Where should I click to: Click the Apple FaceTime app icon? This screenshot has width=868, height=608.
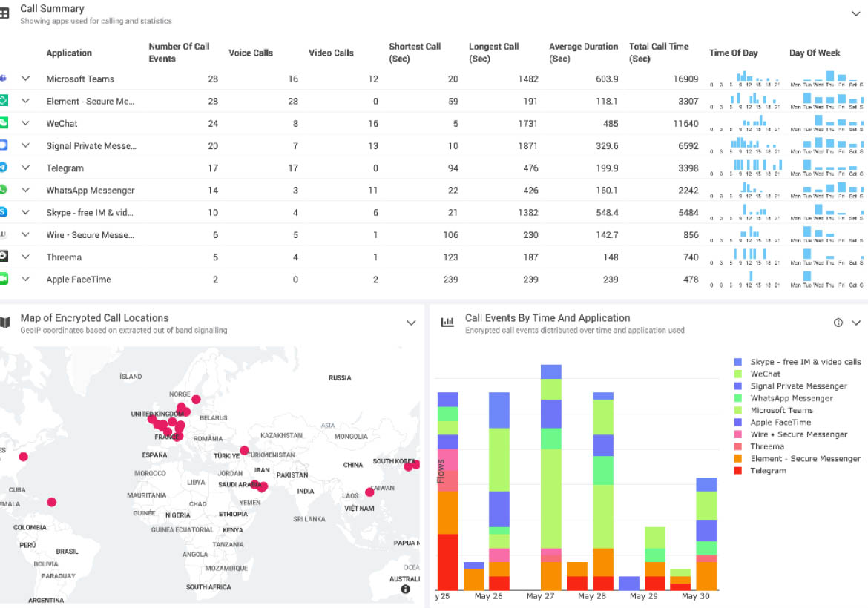coord(3,279)
